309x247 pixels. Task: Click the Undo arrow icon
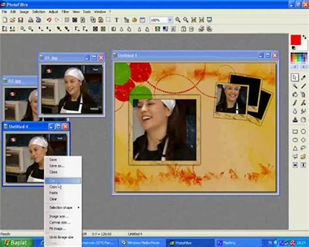49,20
